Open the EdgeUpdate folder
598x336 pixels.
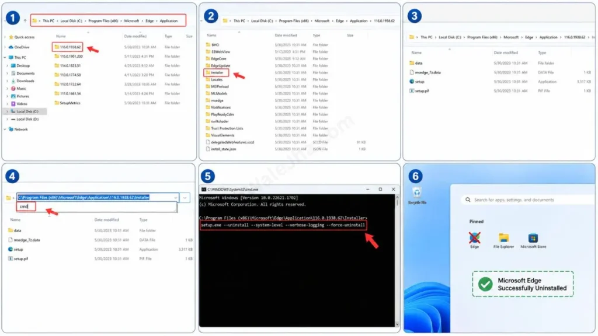(x=218, y=65)
